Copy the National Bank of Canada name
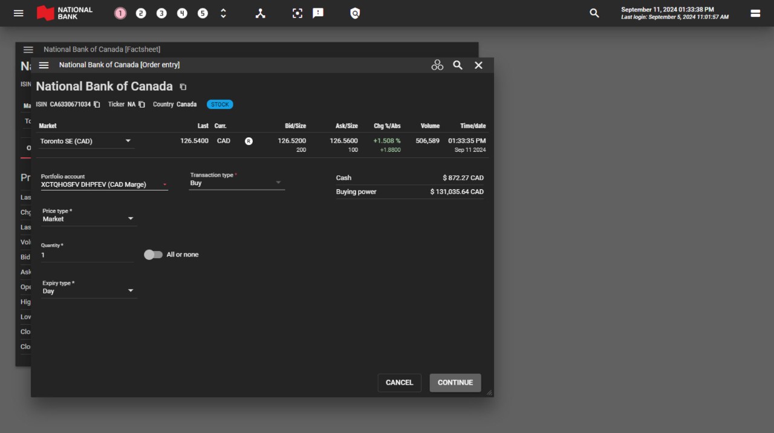Screen dimensions: 774x433 pos(183,87)
